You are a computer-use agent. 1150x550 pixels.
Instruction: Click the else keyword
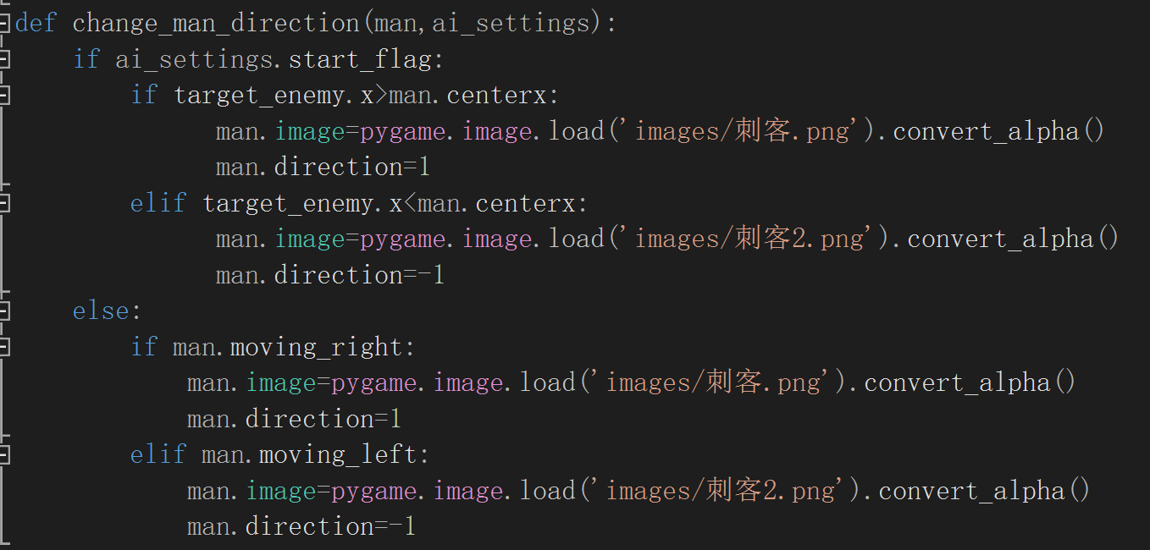pos(102,311)
